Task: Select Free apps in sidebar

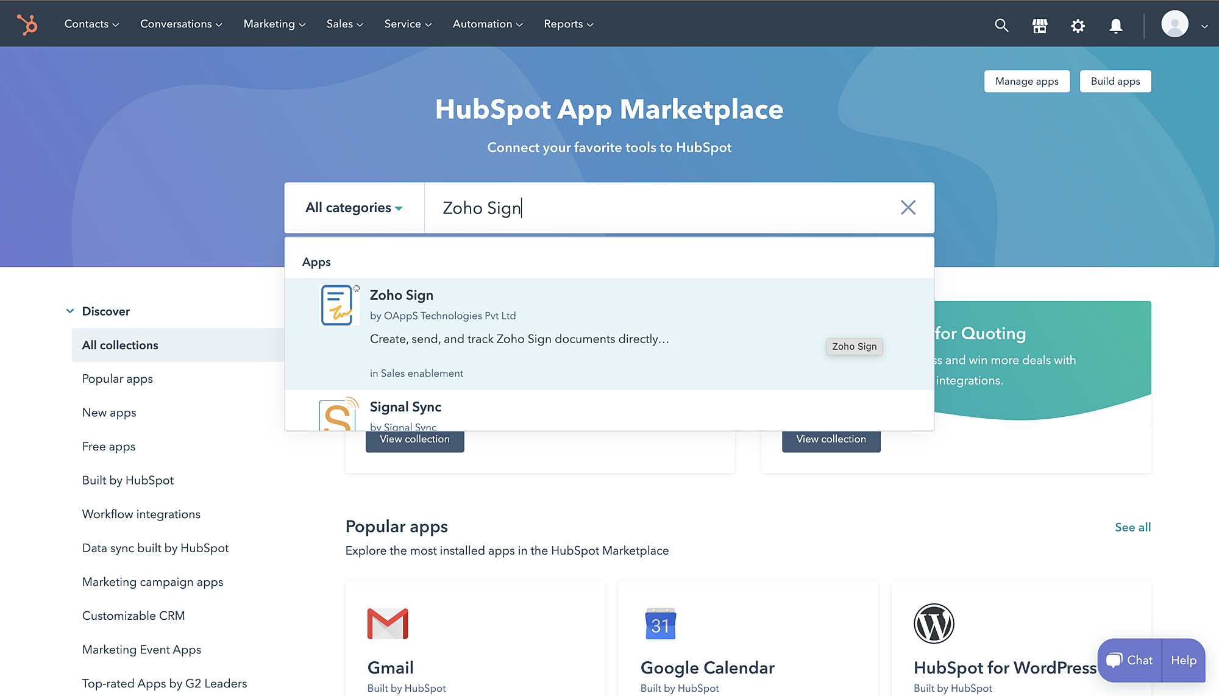Action: [x=108, y=447]
